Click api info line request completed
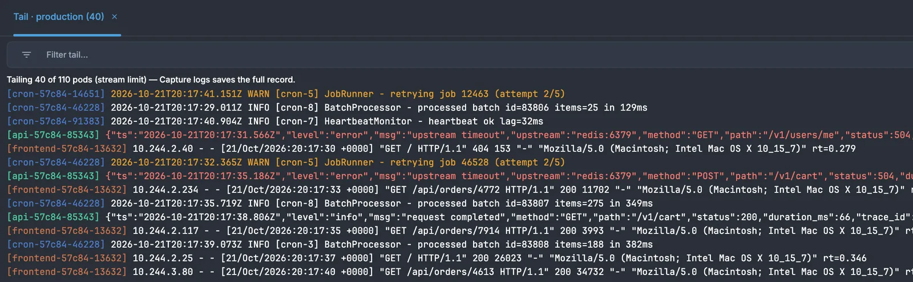The height and width of the screenshot is (282, 913). point(460,217)
